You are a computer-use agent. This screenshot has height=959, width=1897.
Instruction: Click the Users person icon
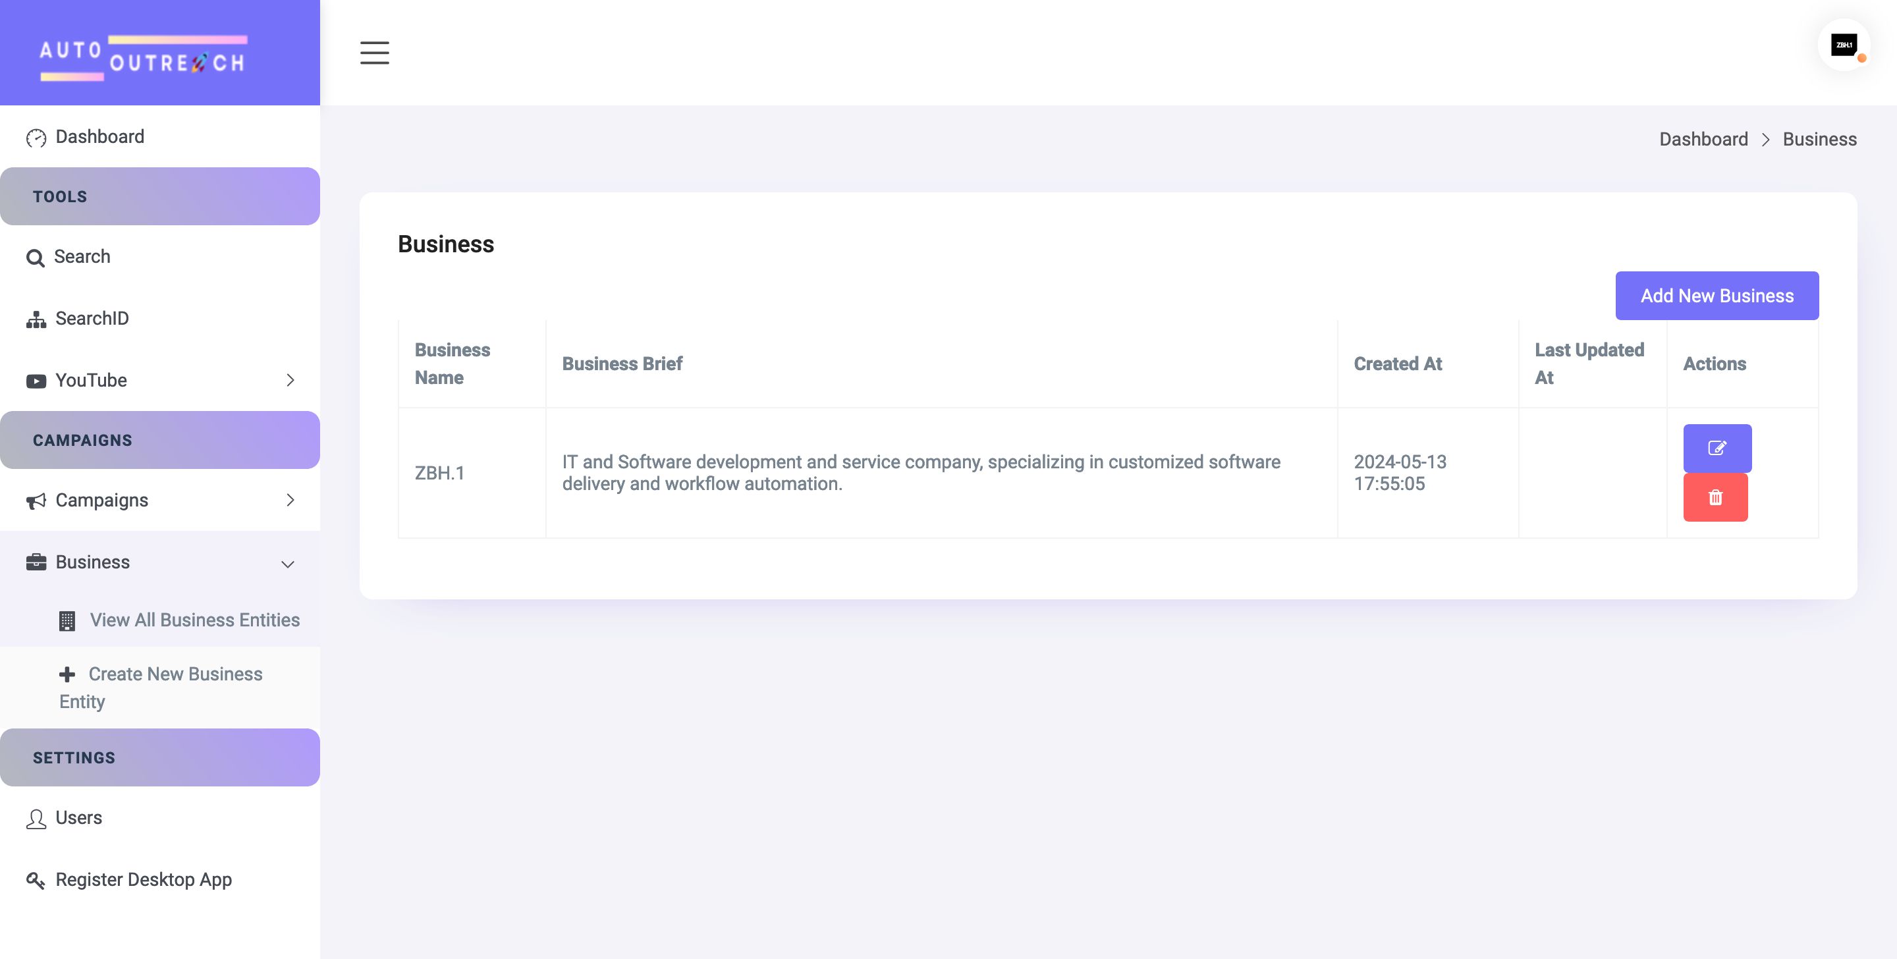click(x=36, y=818)
